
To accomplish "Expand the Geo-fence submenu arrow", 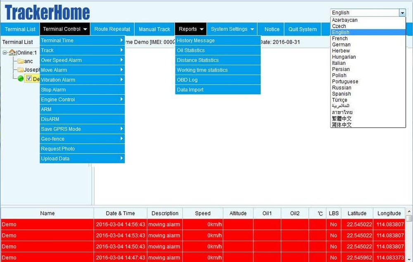I will (x=121, y=139).
